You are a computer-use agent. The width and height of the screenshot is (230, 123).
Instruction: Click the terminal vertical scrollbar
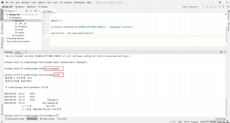click(x=226, y=107)
